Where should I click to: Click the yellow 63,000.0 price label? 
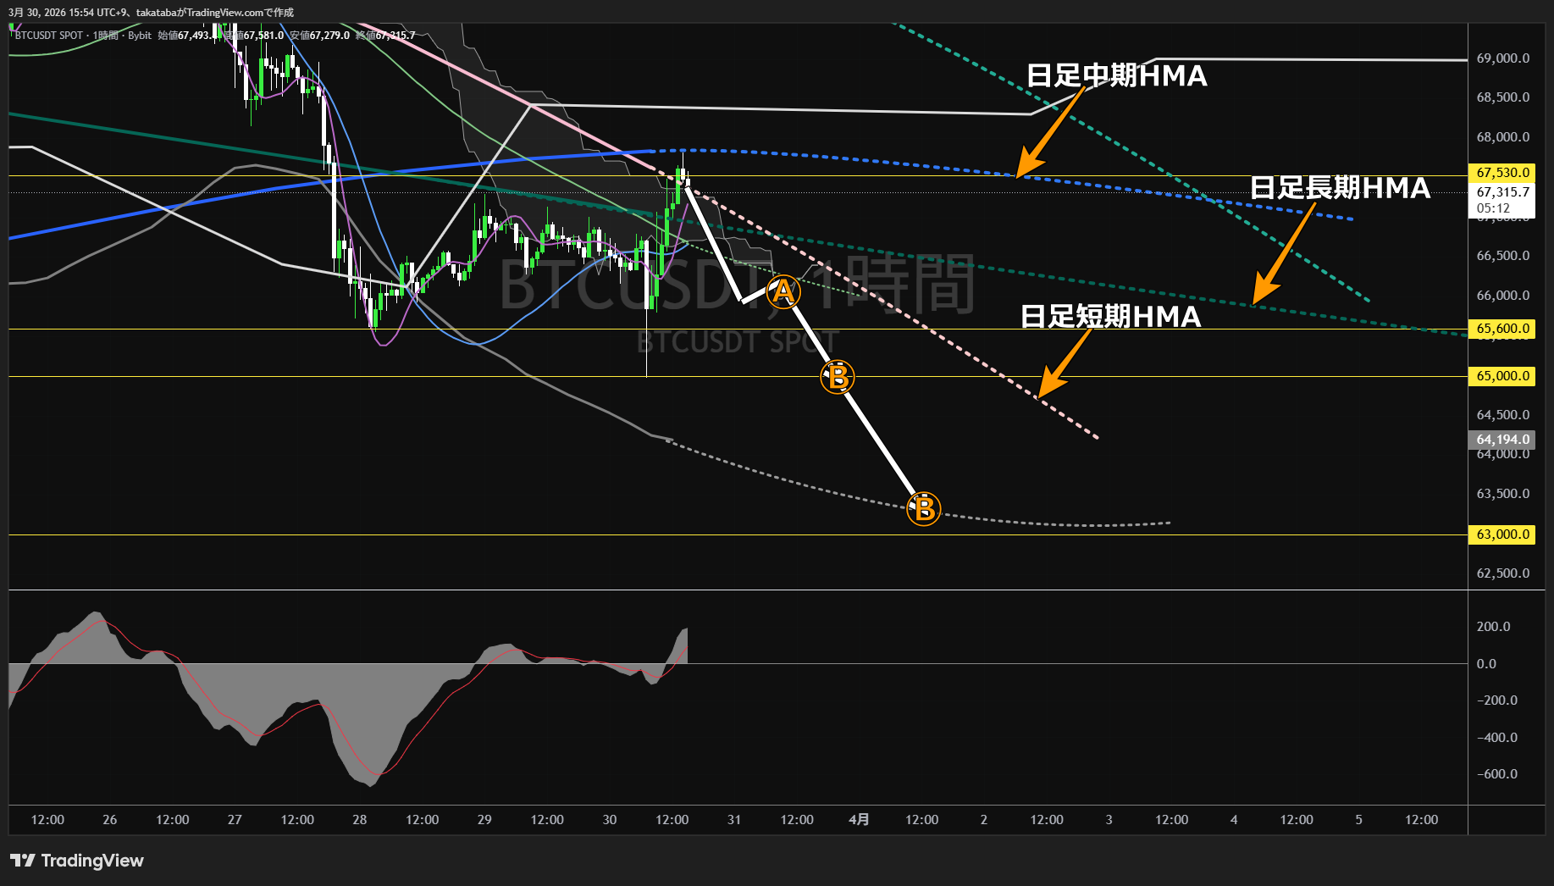[1502, 534]
